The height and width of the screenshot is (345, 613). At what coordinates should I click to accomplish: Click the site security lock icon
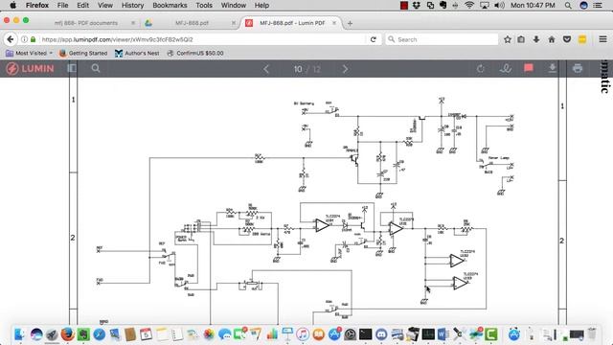[34, 39]
